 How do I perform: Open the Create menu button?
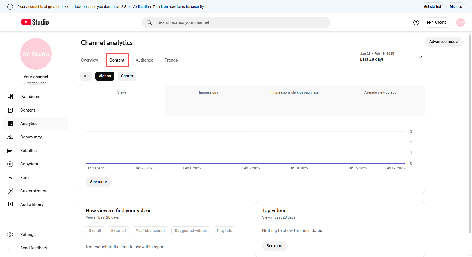pos(437,22)
